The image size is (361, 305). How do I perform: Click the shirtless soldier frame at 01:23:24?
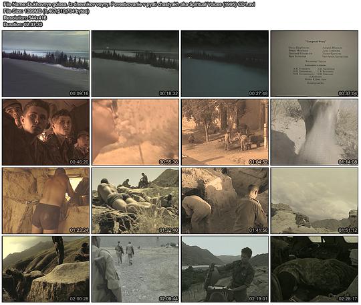[x=45, y=200]
